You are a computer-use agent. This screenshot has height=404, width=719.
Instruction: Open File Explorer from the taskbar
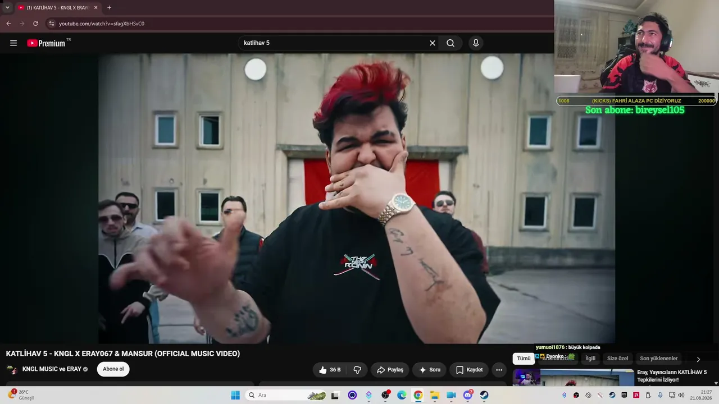click(435, 395)
